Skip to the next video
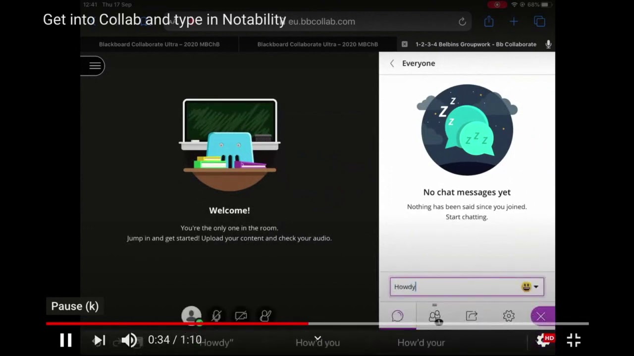The height and width of the screenshot is (356, 634). coord(99,340)
